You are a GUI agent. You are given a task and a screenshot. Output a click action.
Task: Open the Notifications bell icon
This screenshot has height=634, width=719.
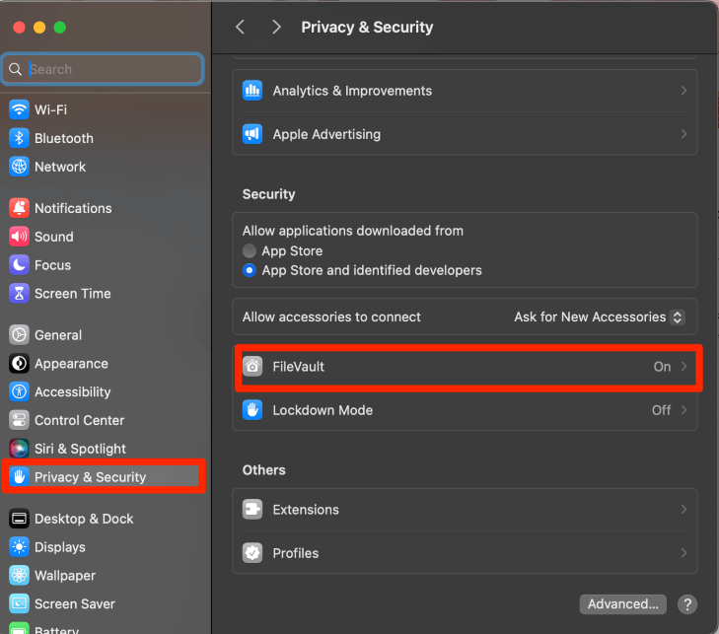click(x=19, y=208)
